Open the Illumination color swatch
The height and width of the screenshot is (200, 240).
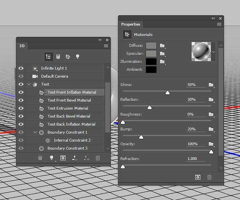pos(151,62)
